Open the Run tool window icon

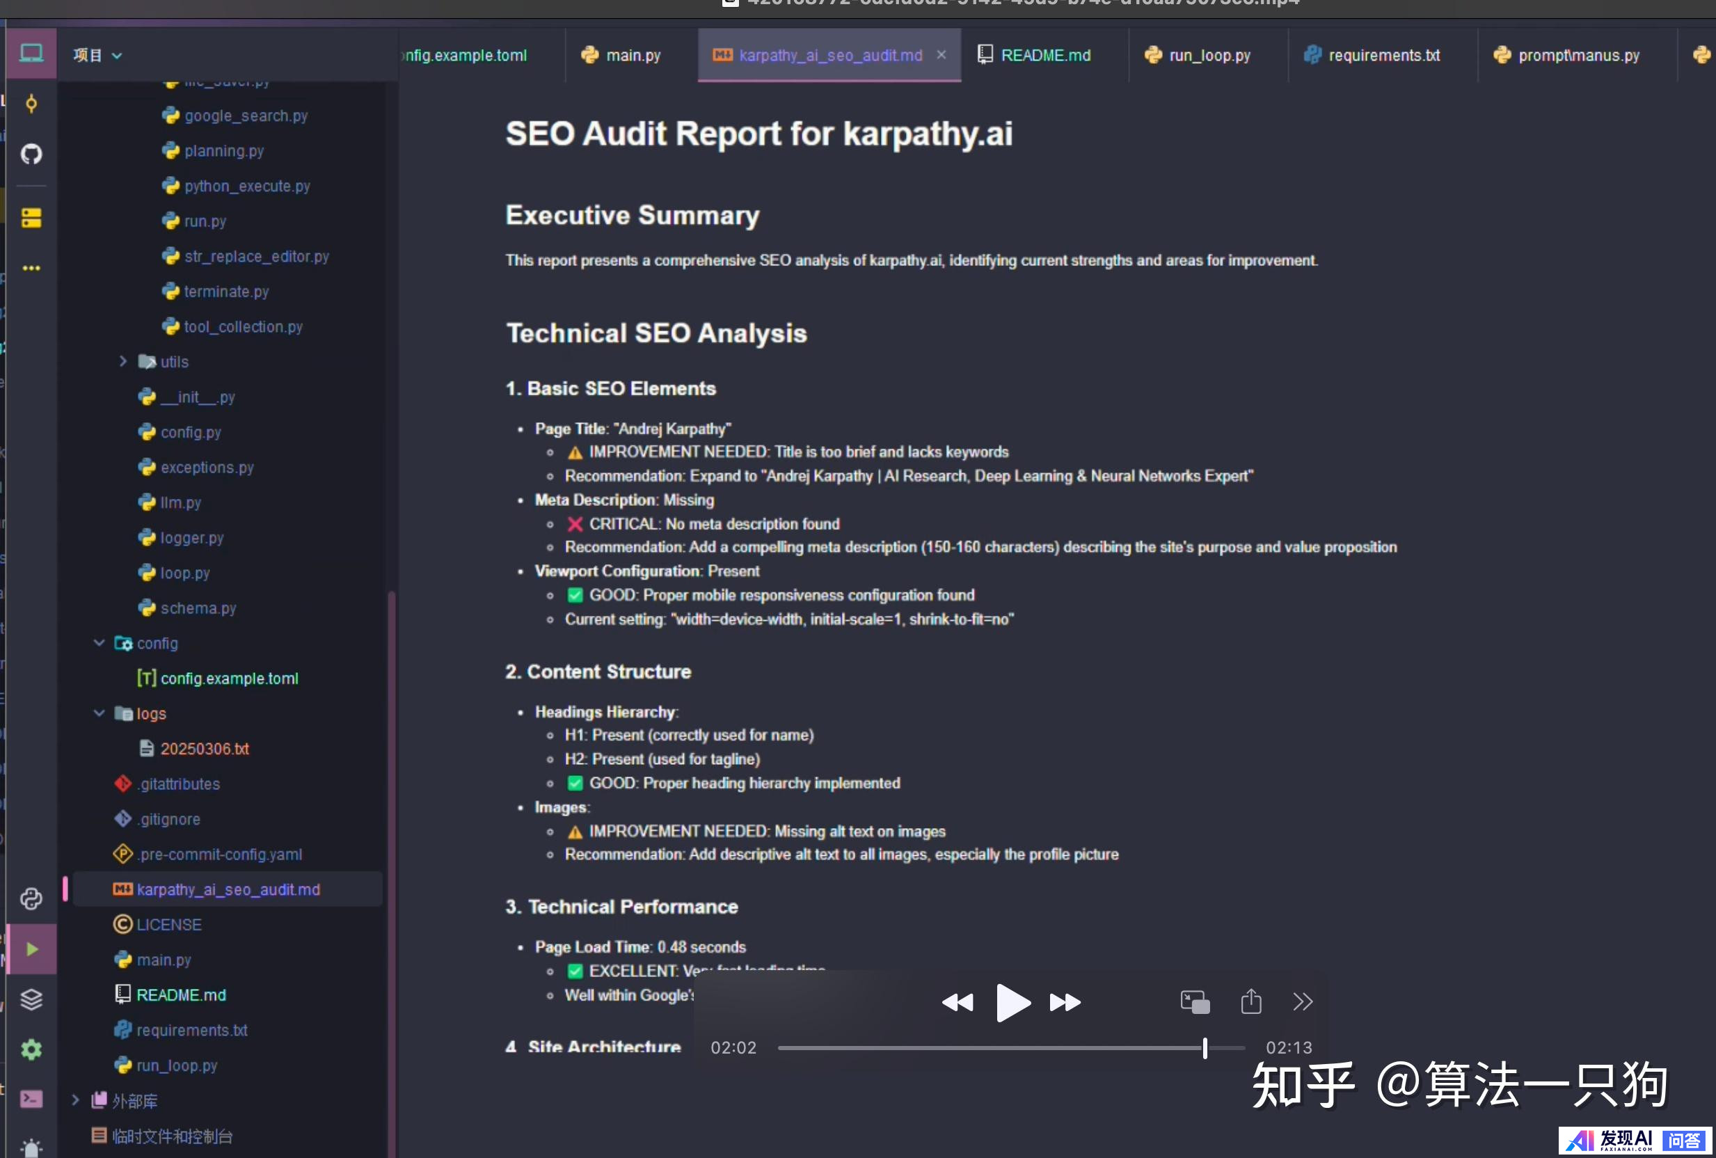[31, 949]
